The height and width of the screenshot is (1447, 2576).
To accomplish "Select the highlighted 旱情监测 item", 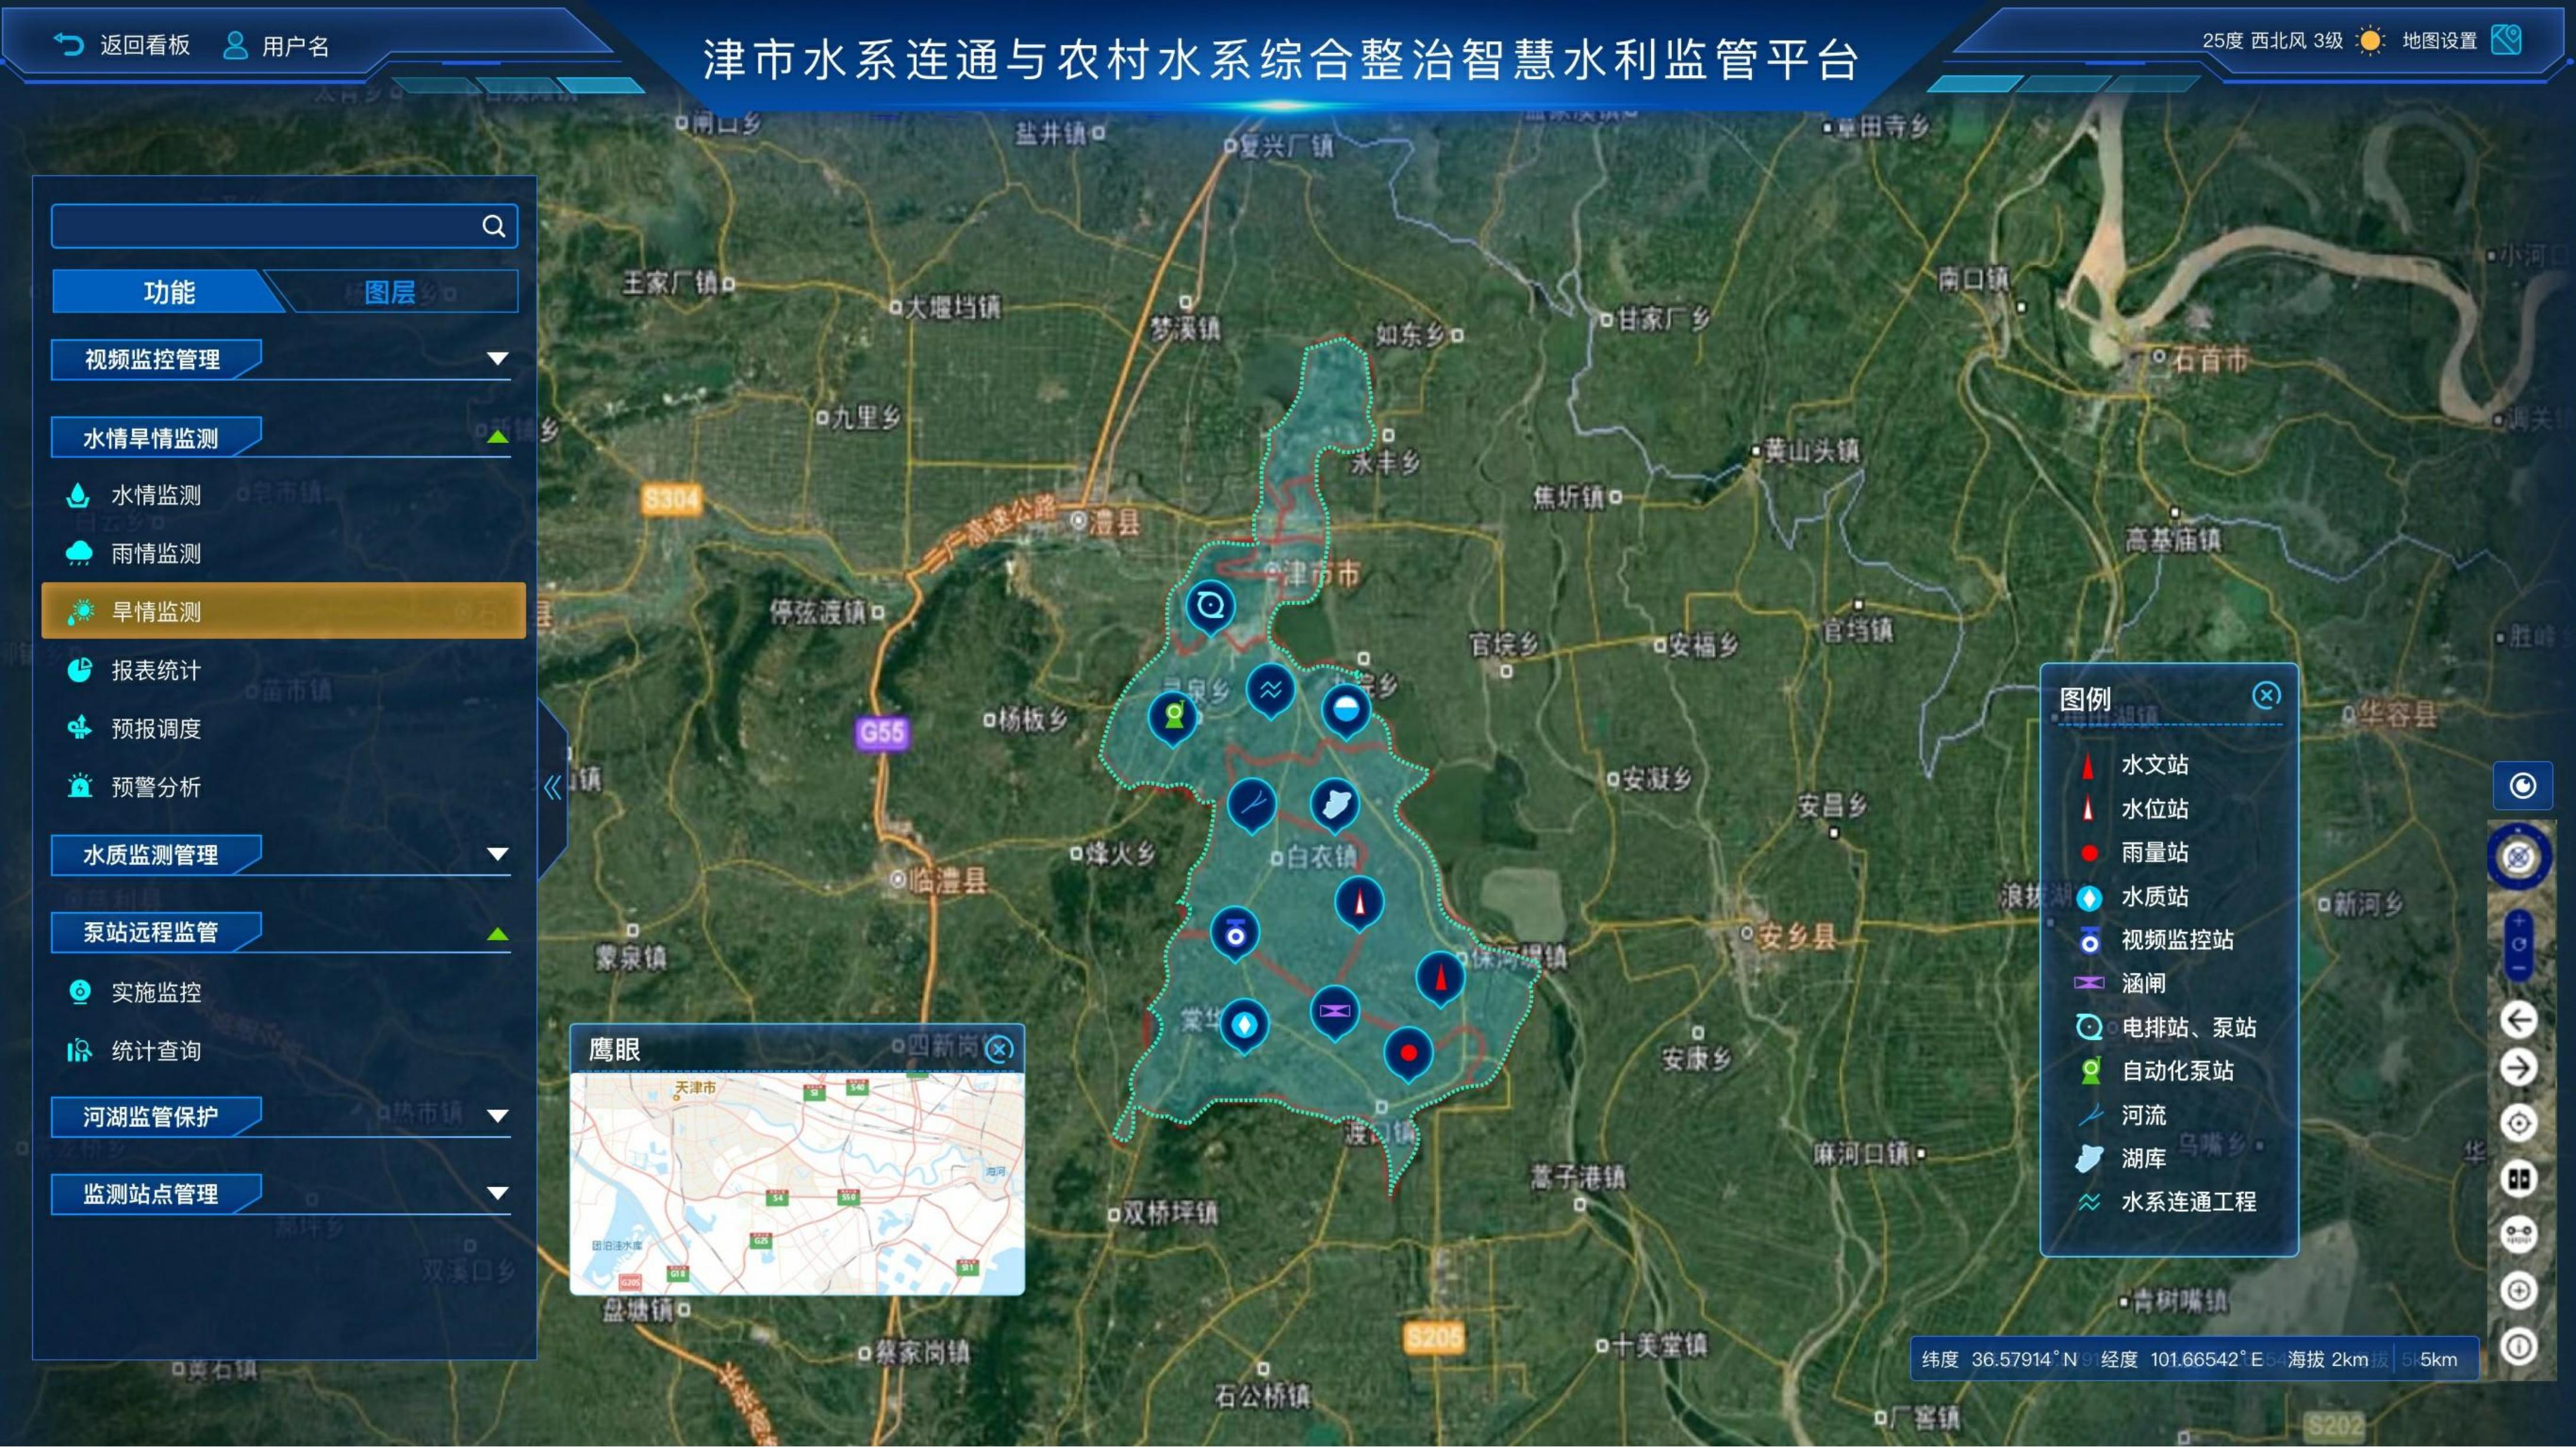I will point(284,611).
